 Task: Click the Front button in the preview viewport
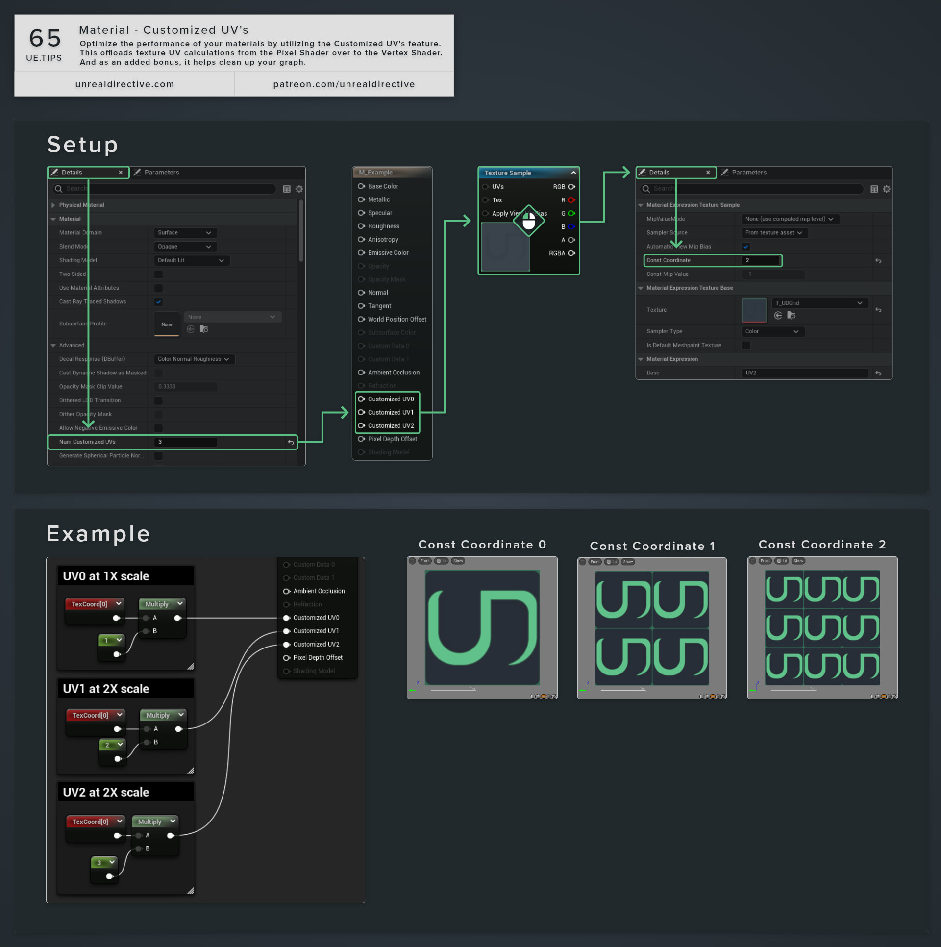[x=425, y=561]
